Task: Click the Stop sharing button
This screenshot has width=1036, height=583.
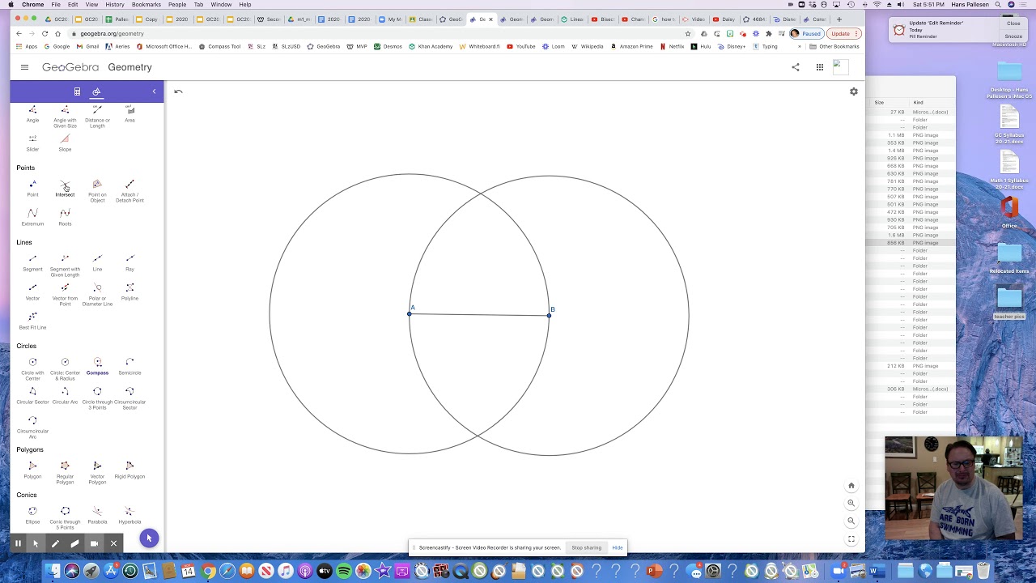Action: click(x=586, y=548)
